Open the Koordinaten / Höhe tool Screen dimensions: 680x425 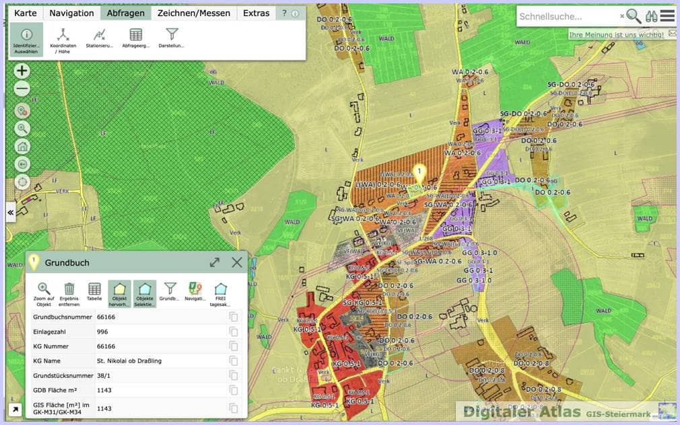pyautogui.click(x=63, y=40)
